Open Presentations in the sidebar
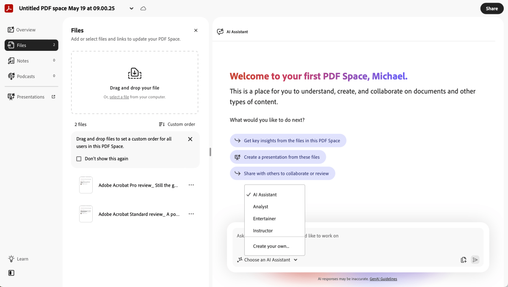Screen dimensions: 508x287 click(x=31, y=97)
